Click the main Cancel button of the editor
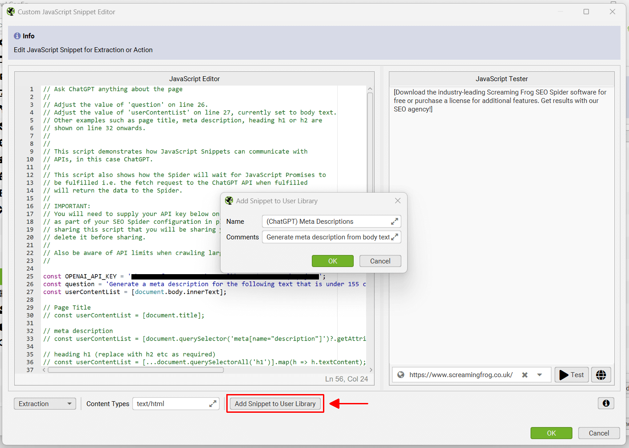Viewport: 629px width, 448px height. click(x=599, y=433)
